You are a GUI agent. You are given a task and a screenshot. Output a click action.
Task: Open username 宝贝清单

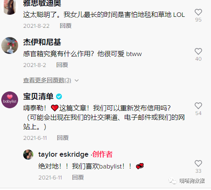(38, 96)
